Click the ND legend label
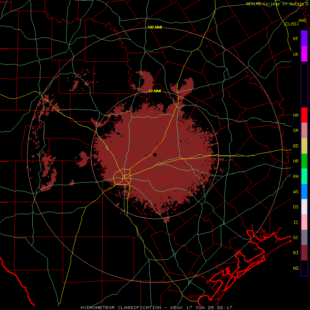The height and width of the screenshot is (310, 310). pos(296,268)
